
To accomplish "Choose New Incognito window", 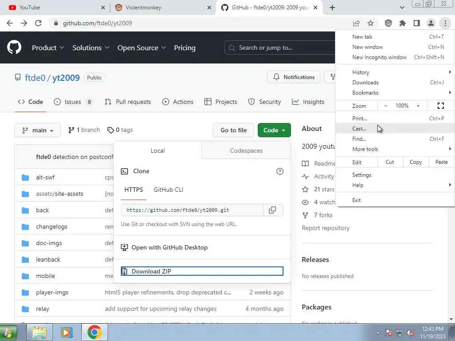I will point(395,57).
